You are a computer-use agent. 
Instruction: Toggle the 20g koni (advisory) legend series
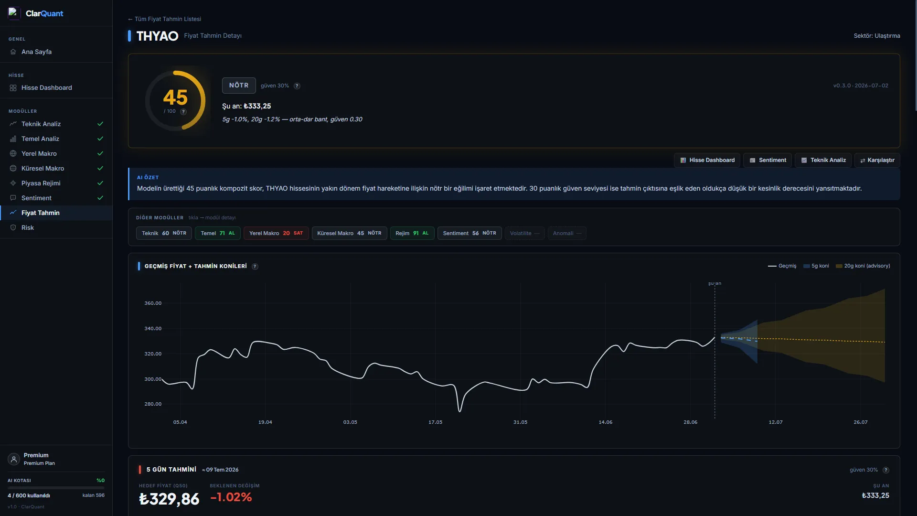[863, 266]
